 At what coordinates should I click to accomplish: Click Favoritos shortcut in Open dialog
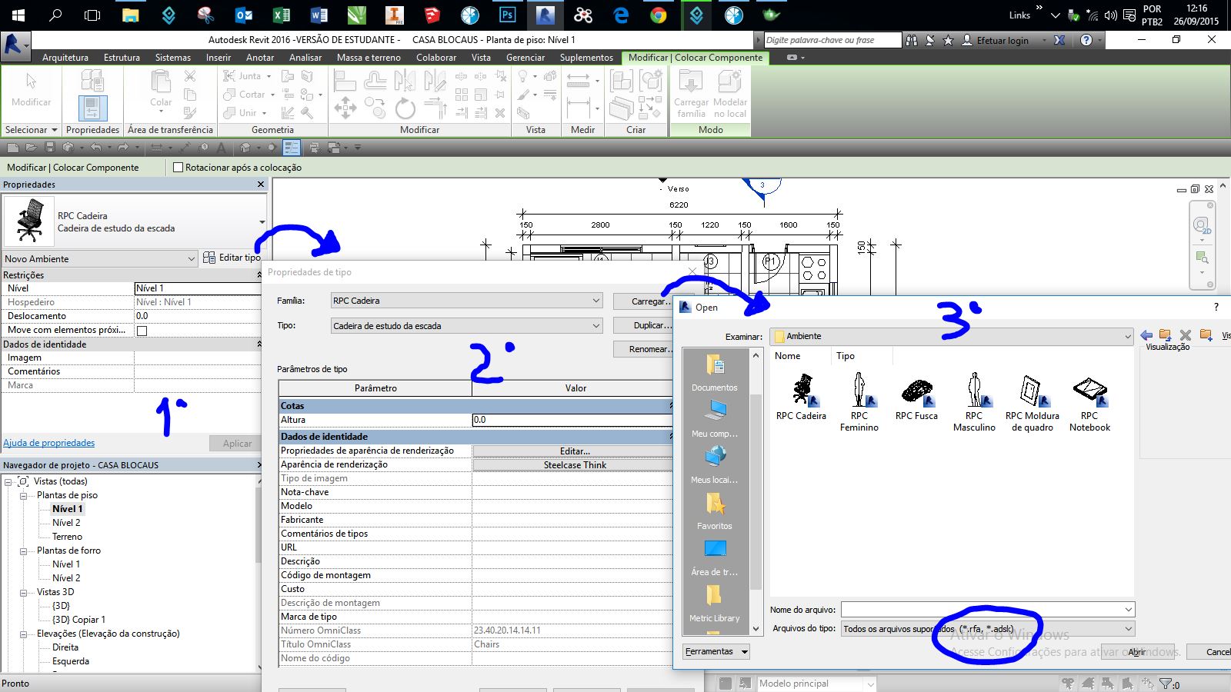[714, 511]
